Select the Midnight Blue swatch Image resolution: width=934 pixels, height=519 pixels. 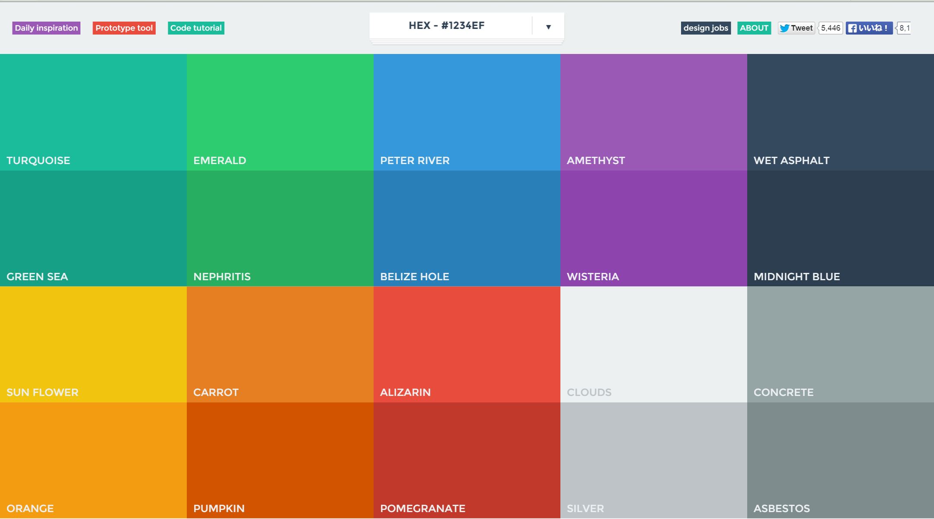tap(841, 228)
